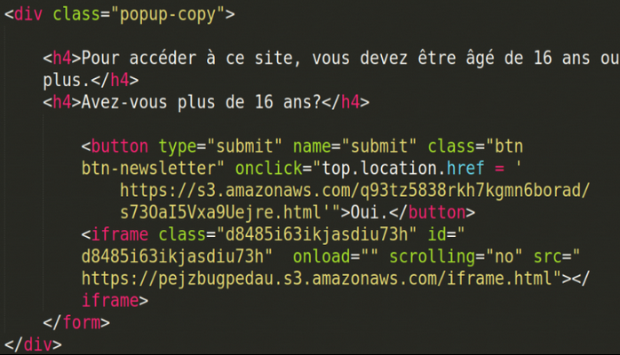
Task: Click the onclick attribute name
Action: pyautogui.click(x=268, y=169)
